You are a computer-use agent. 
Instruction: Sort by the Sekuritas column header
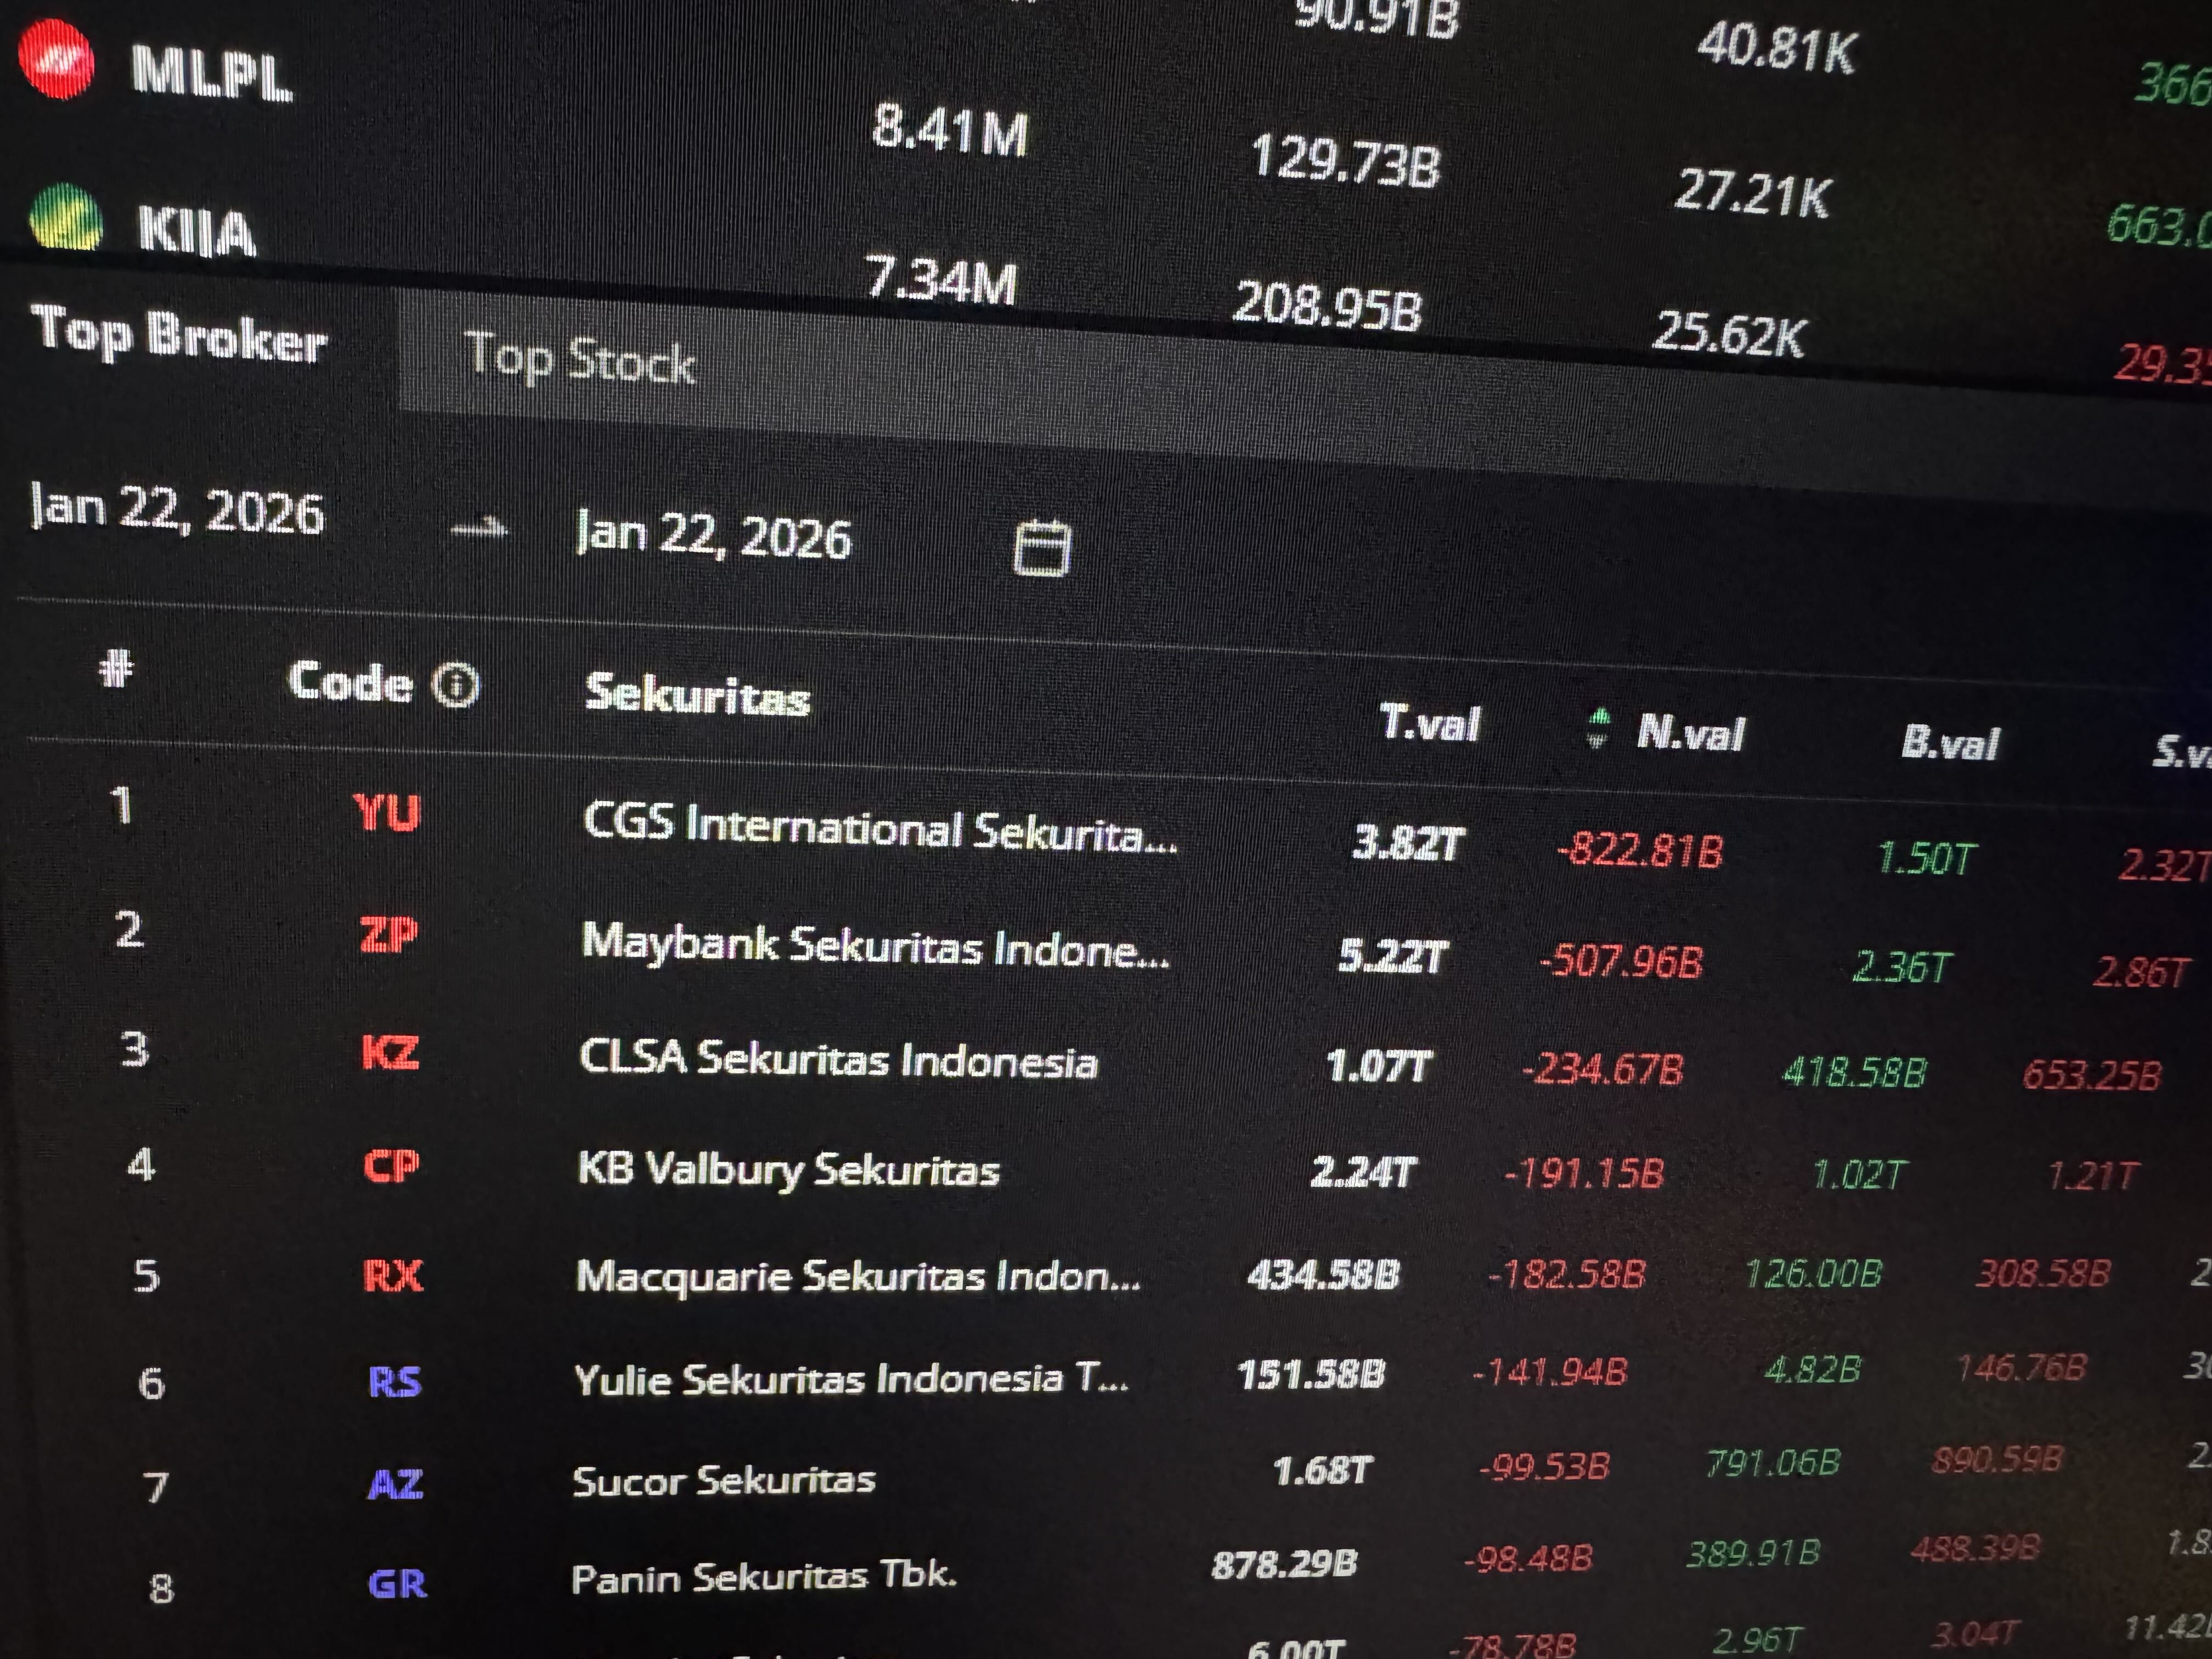tap(697, 694)
